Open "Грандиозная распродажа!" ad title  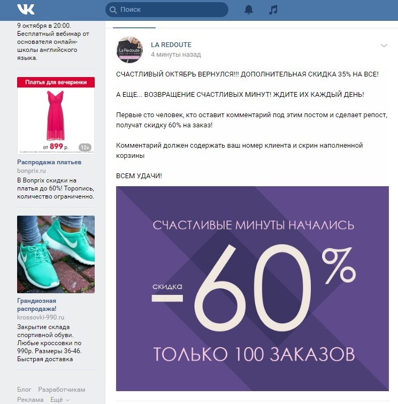[x=36, y=304]
